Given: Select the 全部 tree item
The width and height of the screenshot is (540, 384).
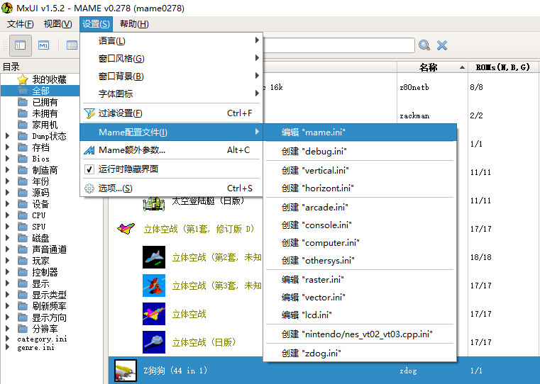Looking at the screenshot, I should click(40, 91).
